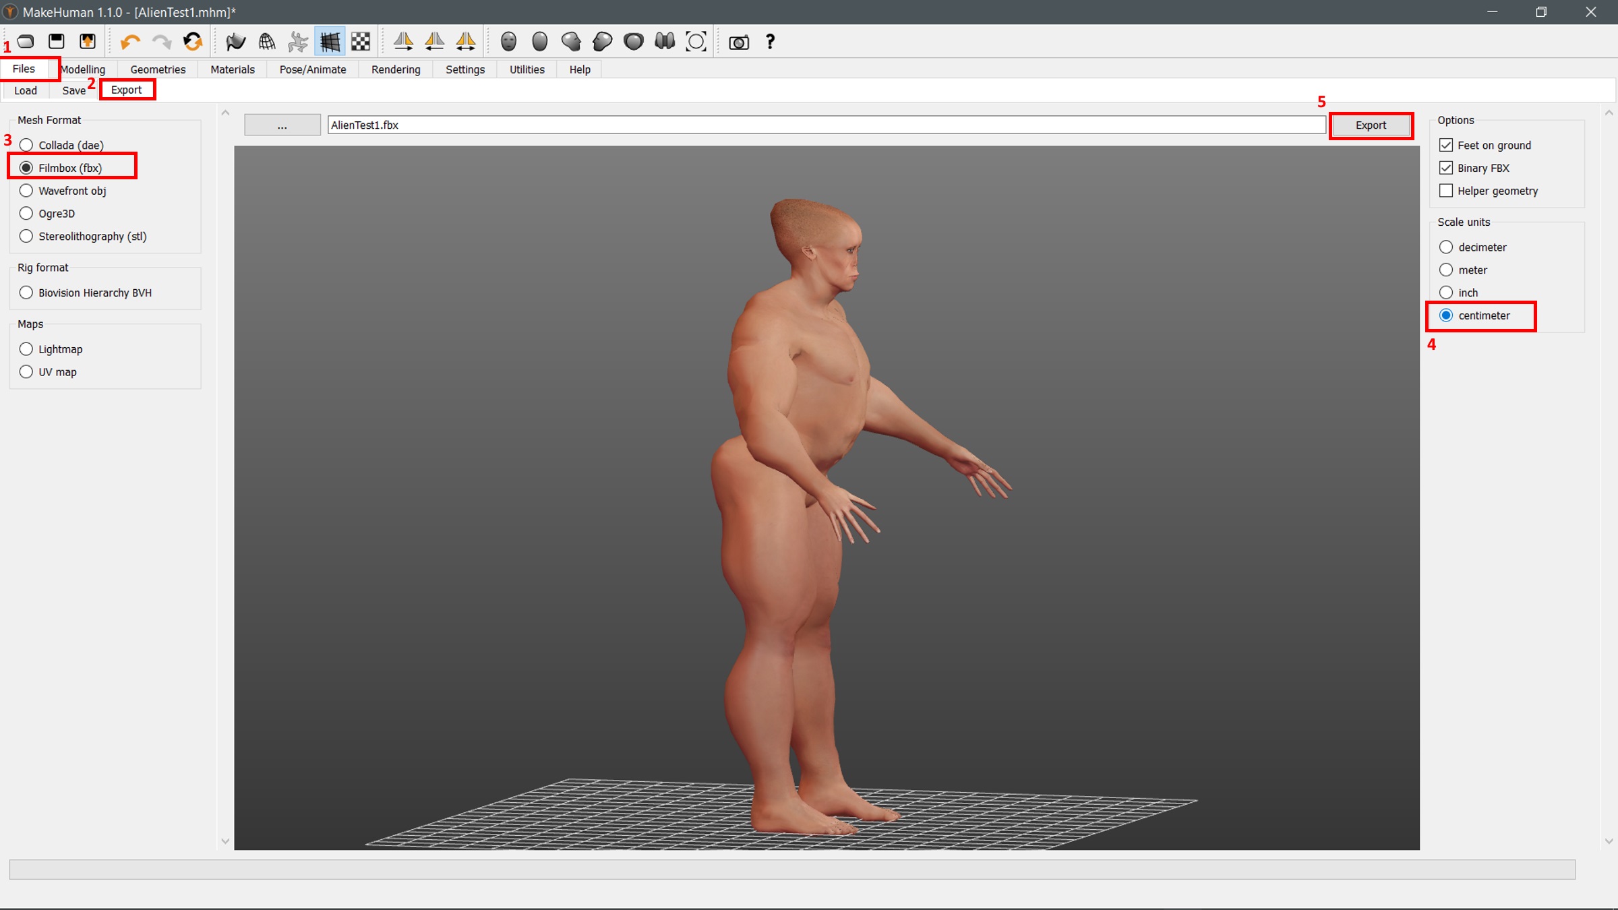Switch to back view head icon

pyautogui.click(x=539, y=42)
